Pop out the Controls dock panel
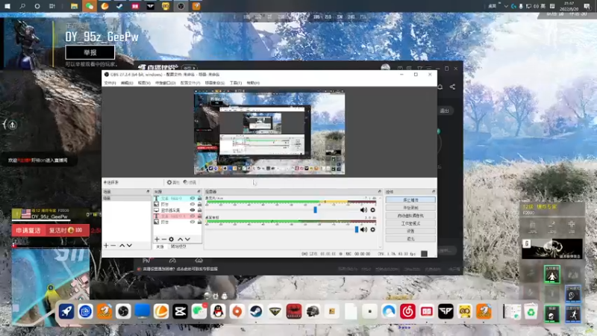Viewport: 597px width, 336px height. pos(434,192)
